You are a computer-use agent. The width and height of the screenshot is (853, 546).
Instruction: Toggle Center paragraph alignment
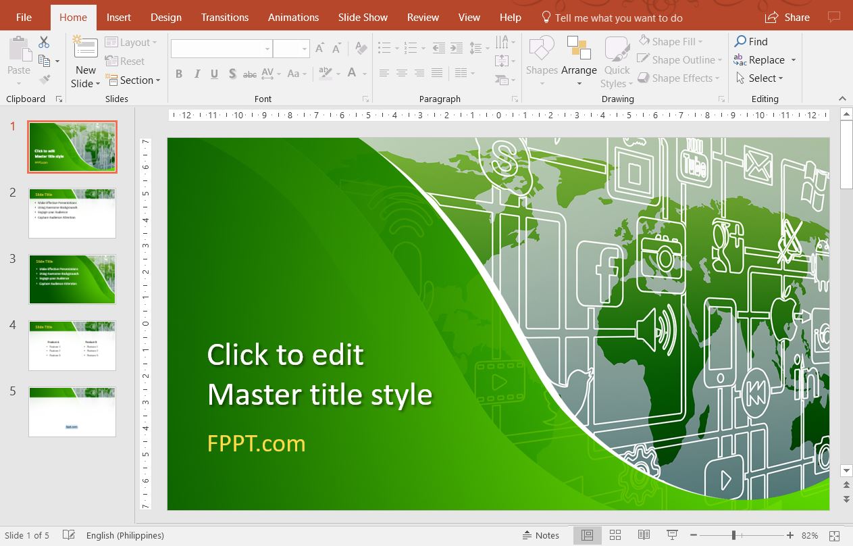click(x=402, y=73)
